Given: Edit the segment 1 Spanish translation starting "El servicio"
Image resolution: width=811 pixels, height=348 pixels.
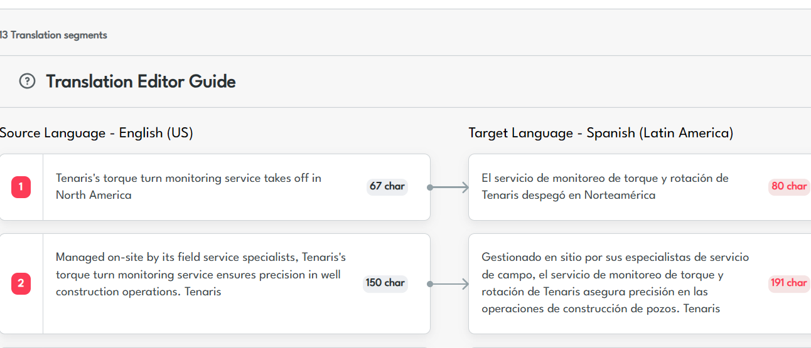Looking at the screenshot, I should 605,186.
